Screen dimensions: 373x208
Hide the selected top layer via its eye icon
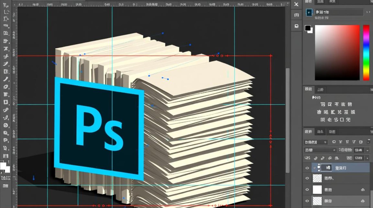point(307,168)
